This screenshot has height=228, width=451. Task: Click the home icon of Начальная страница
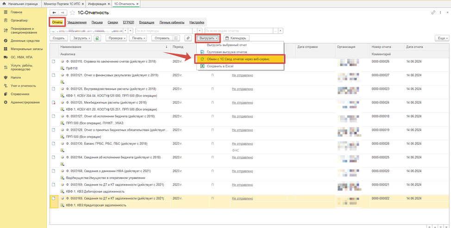4,4
